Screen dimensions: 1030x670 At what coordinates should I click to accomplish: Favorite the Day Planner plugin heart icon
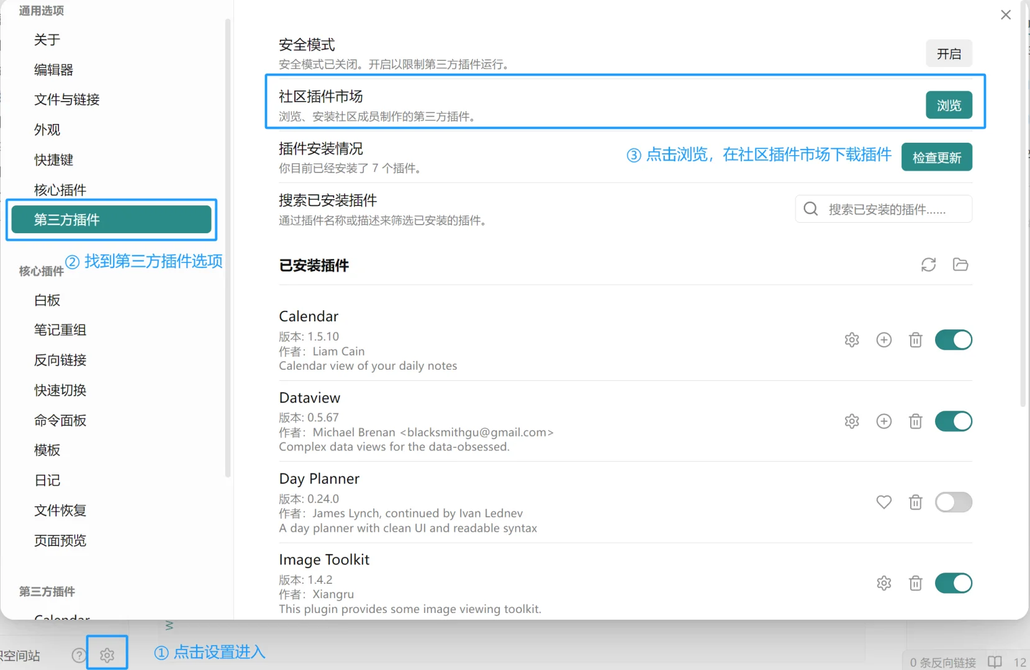point(883,502)
